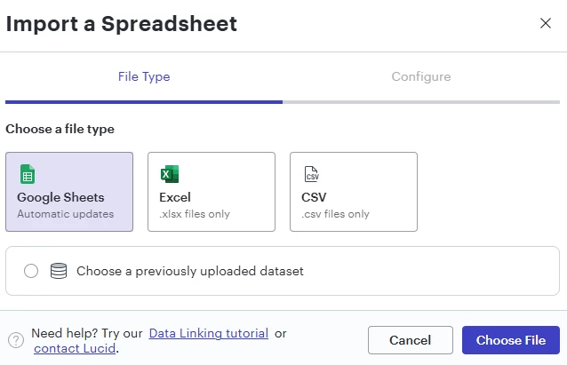This screenshot has height=365, width=567.
Task: Click the blue File Type progress bar segment
Action: coord(144,102)
